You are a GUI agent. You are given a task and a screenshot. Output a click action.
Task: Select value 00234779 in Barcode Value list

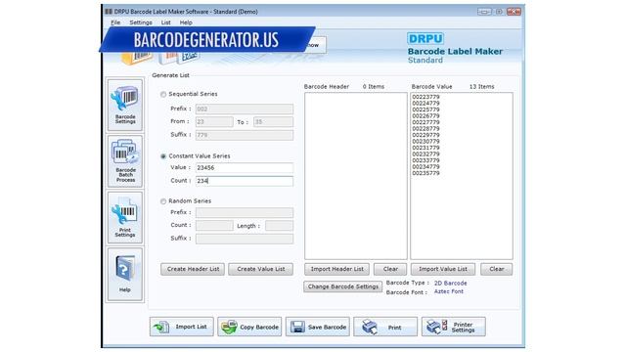(x=425, y=167)
